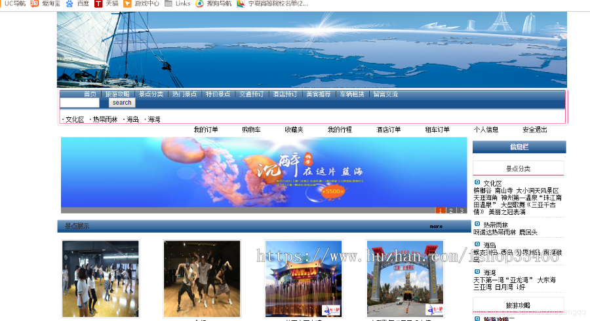590x321 pixels.
Task: Click the 天猫 bookmark icon
Action: coord(98,4)
